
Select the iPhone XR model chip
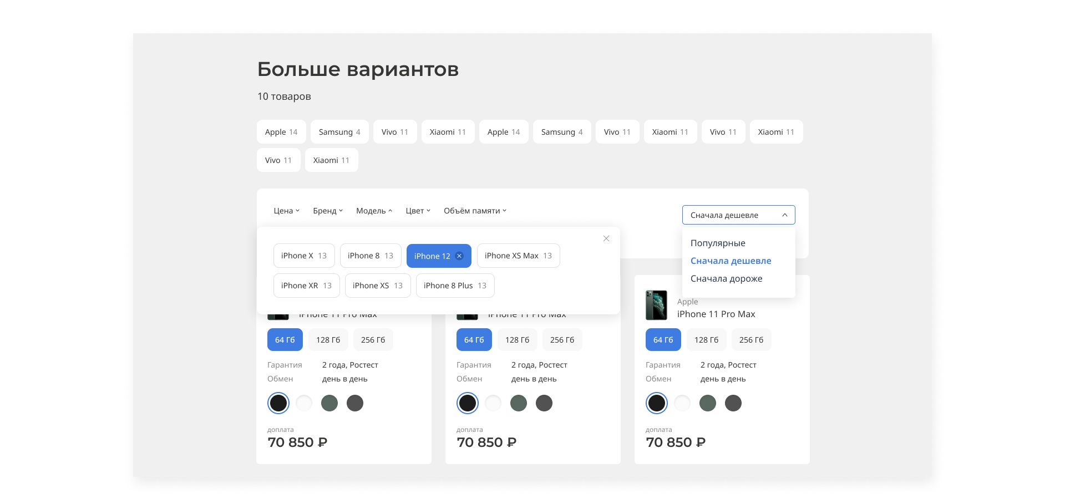307,286
